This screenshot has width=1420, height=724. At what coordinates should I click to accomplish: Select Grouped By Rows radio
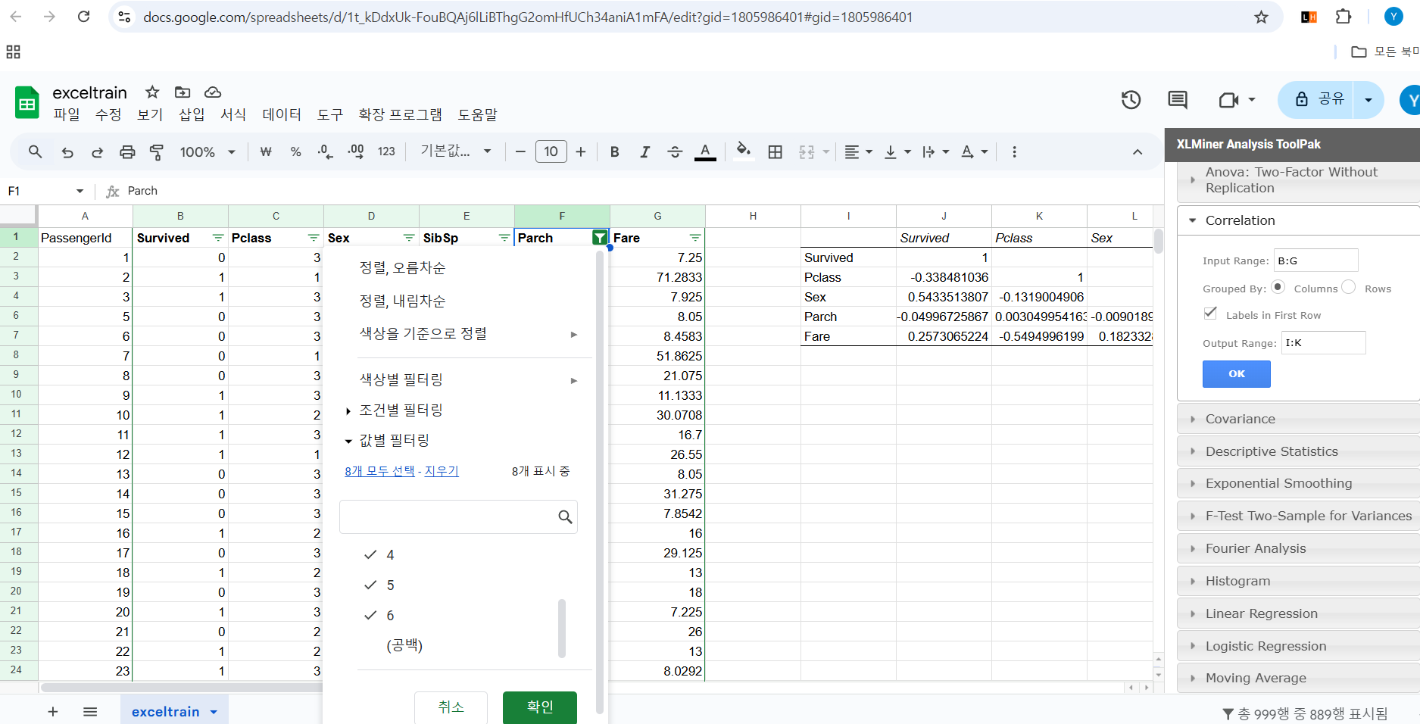[x=1349, y=287]
